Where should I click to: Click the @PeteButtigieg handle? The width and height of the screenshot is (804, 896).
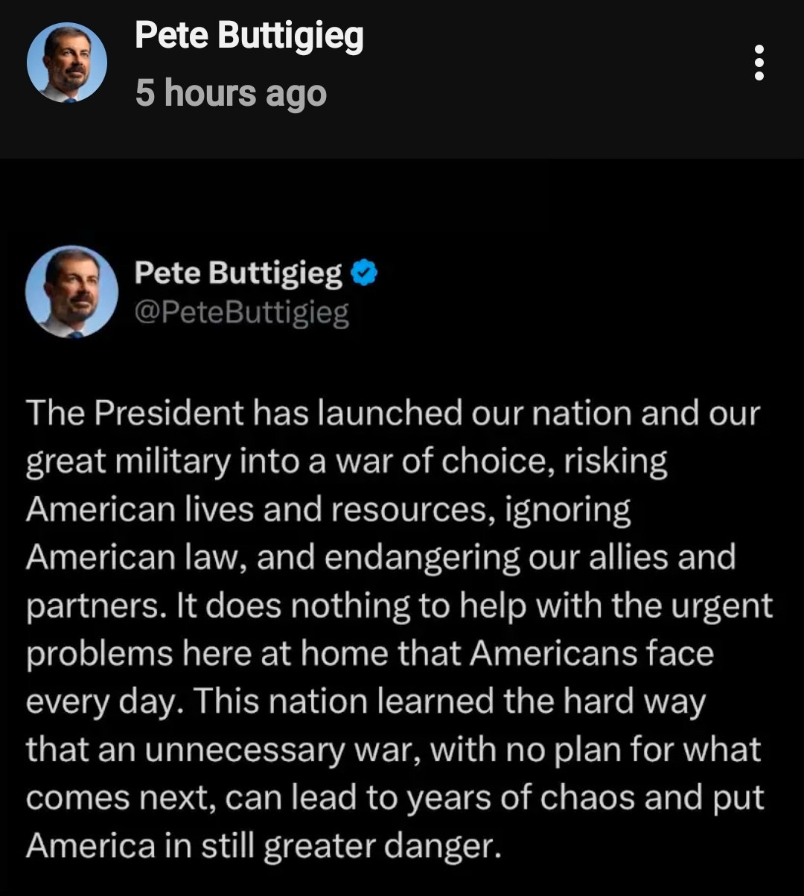tap(241, 314)
